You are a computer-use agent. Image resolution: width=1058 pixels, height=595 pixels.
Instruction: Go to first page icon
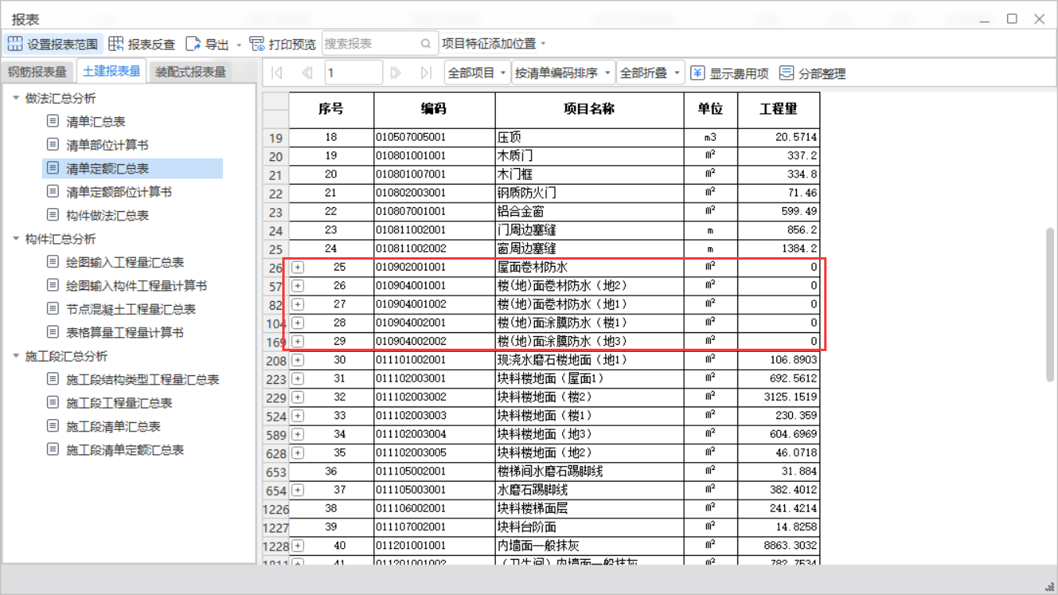pyautogui.click(x=276, y=73)
